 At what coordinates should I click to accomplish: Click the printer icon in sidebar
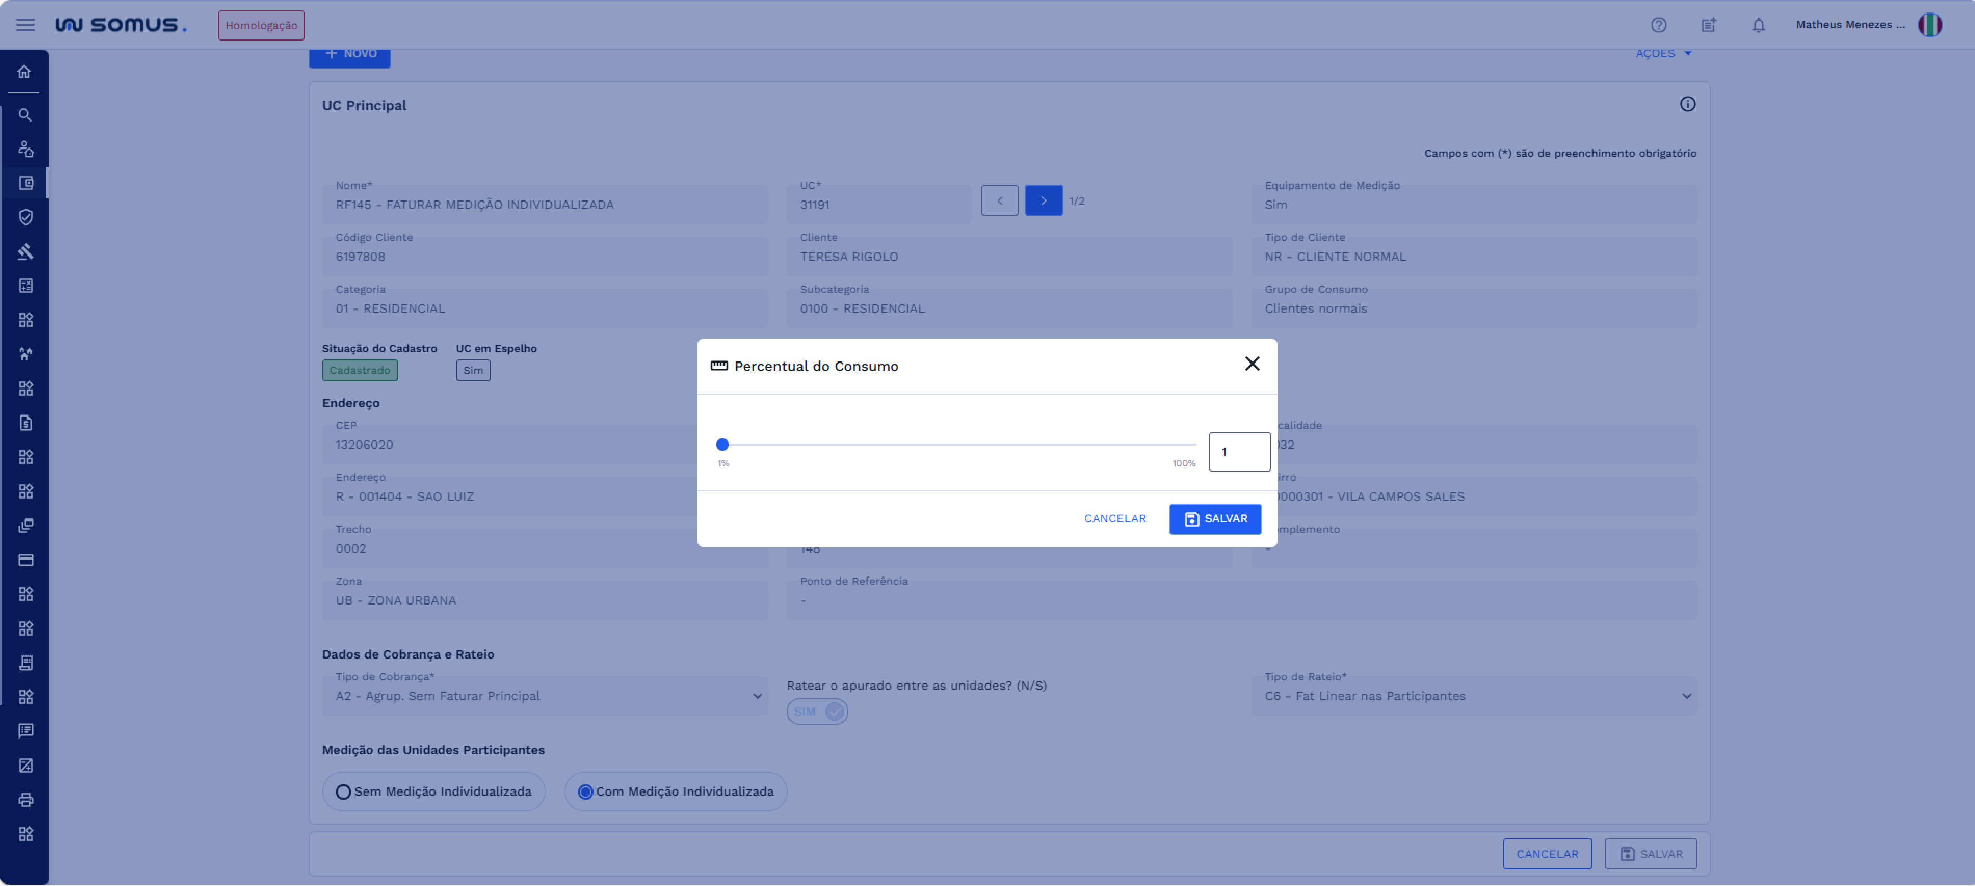(25, 799)
